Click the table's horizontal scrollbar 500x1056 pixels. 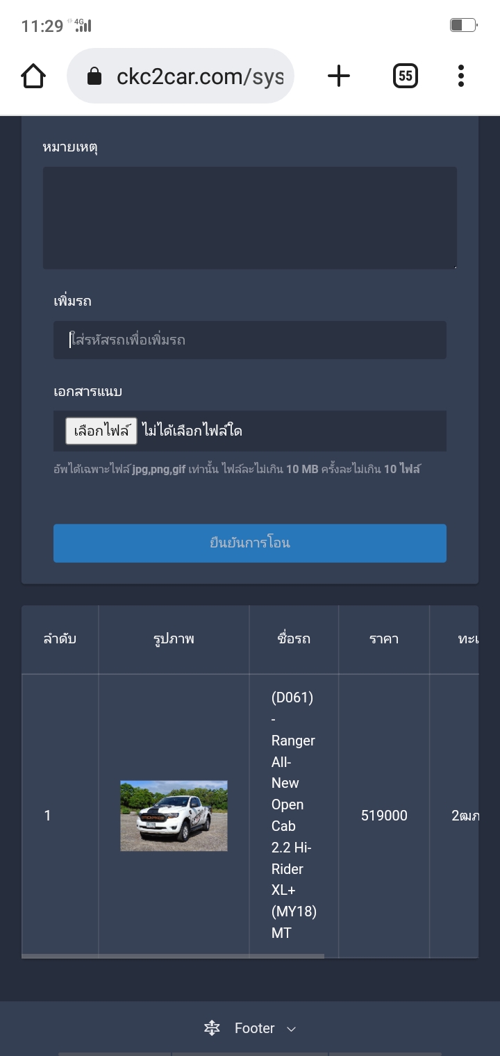pos(174,957)
